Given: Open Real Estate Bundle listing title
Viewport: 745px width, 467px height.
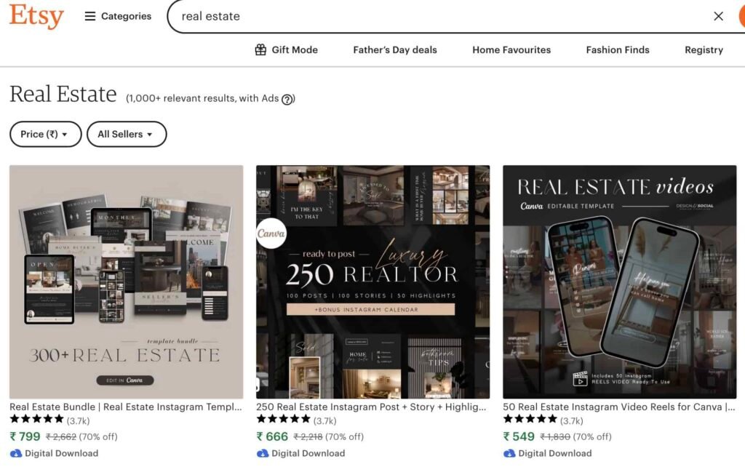Looking at the screenshot, I should point(125,407).
